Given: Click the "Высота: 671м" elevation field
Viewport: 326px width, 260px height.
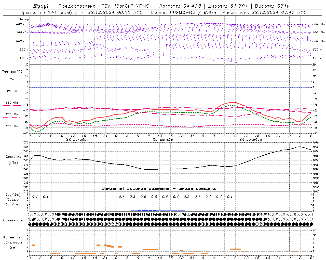Looking at the screenshot, I should tap(272, 6).
